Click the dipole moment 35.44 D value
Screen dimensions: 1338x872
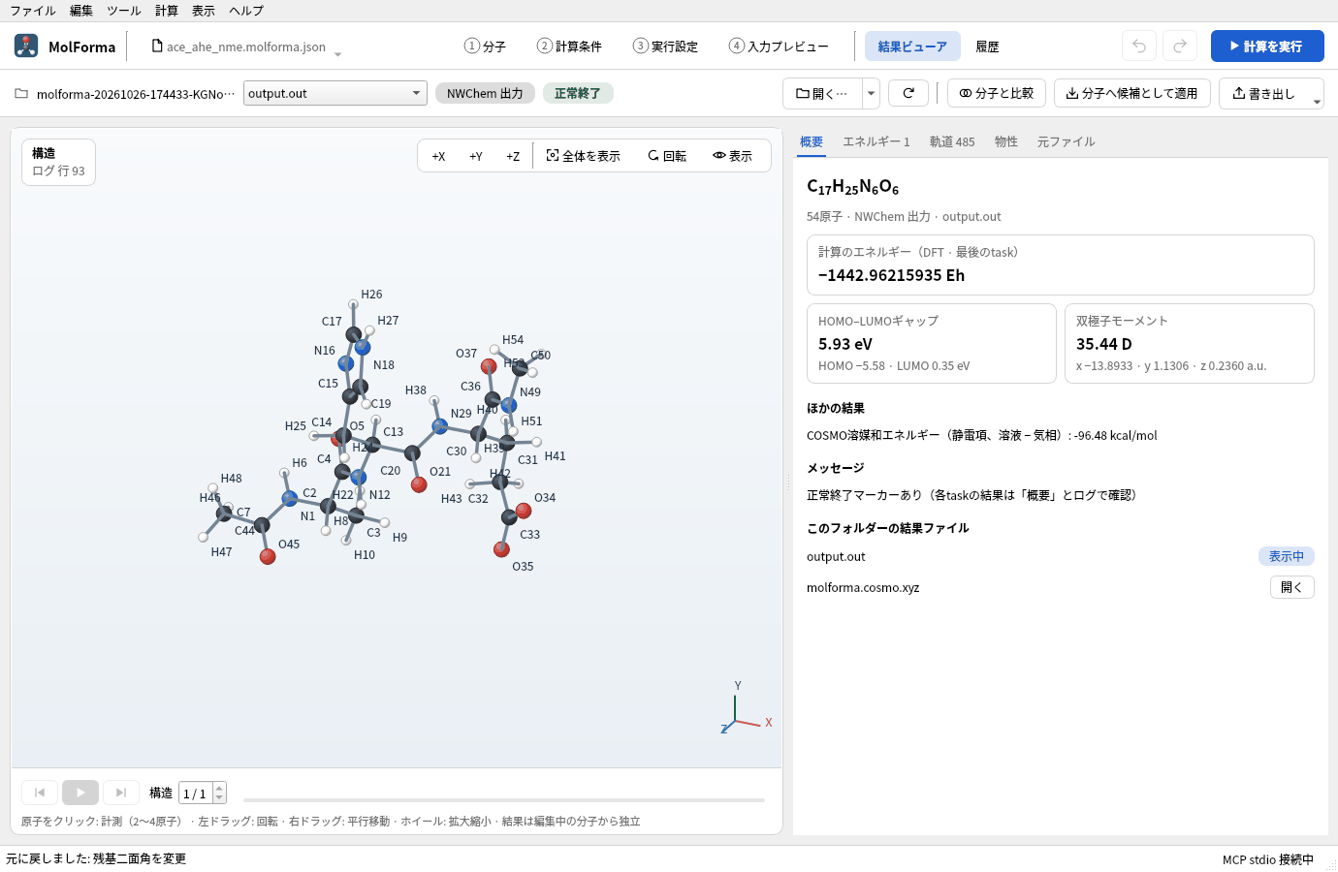point(1104,344)
